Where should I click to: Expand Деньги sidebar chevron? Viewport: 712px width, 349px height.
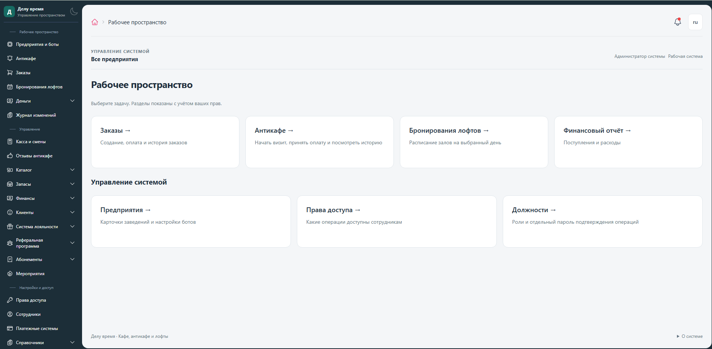click(x=72, y=101)
